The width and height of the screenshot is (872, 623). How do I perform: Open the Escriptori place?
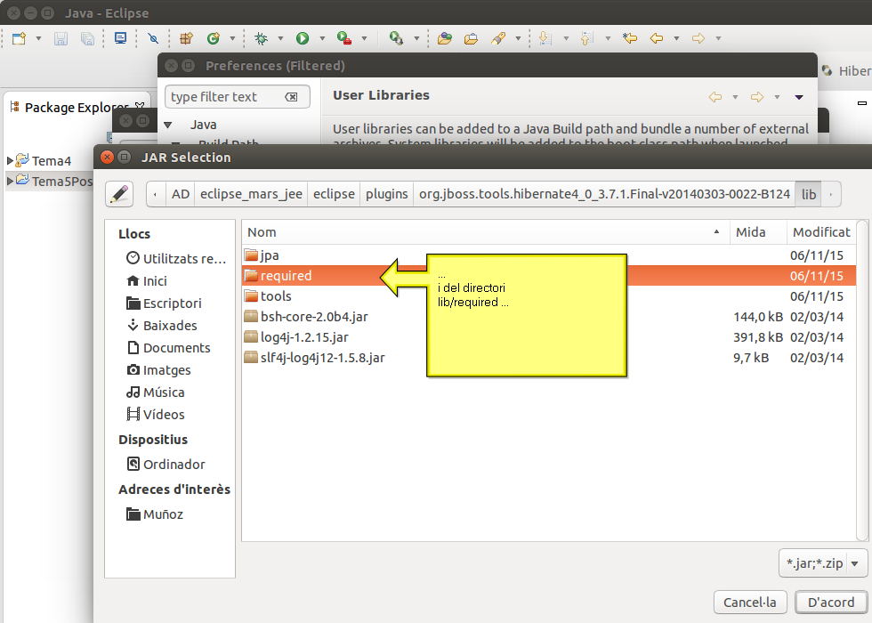164,303
